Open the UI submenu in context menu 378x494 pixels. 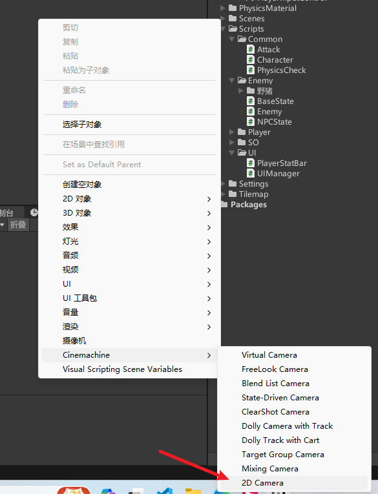tap(129, 284)
